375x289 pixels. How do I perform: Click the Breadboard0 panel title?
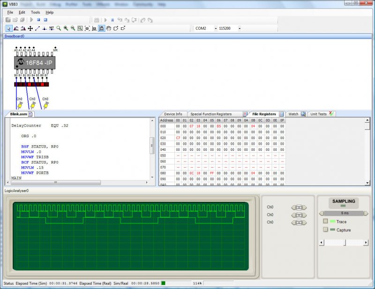tap(15, 36)
